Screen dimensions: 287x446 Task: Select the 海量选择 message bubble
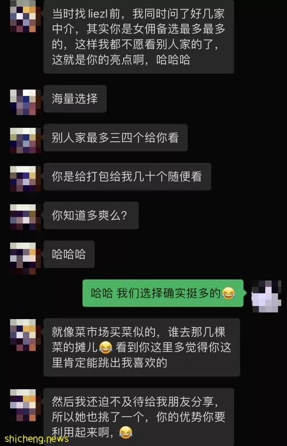coord(75,99)
